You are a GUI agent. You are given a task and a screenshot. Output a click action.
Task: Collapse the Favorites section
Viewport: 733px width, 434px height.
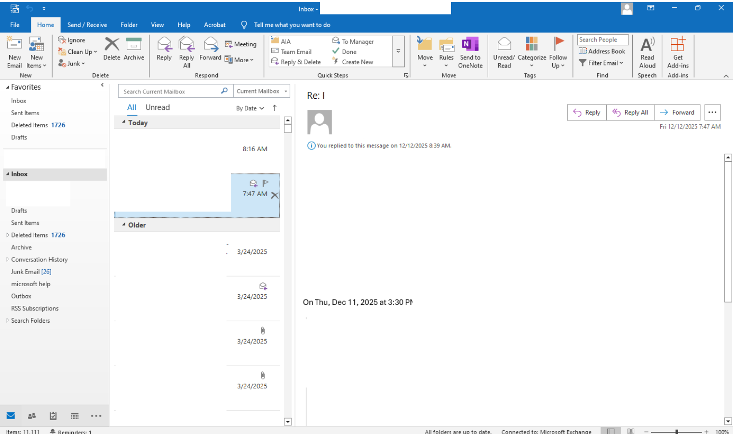[x=8, y=87]
